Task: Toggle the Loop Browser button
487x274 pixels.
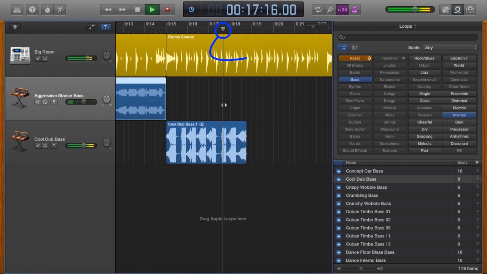Action: tap(458, 10)
